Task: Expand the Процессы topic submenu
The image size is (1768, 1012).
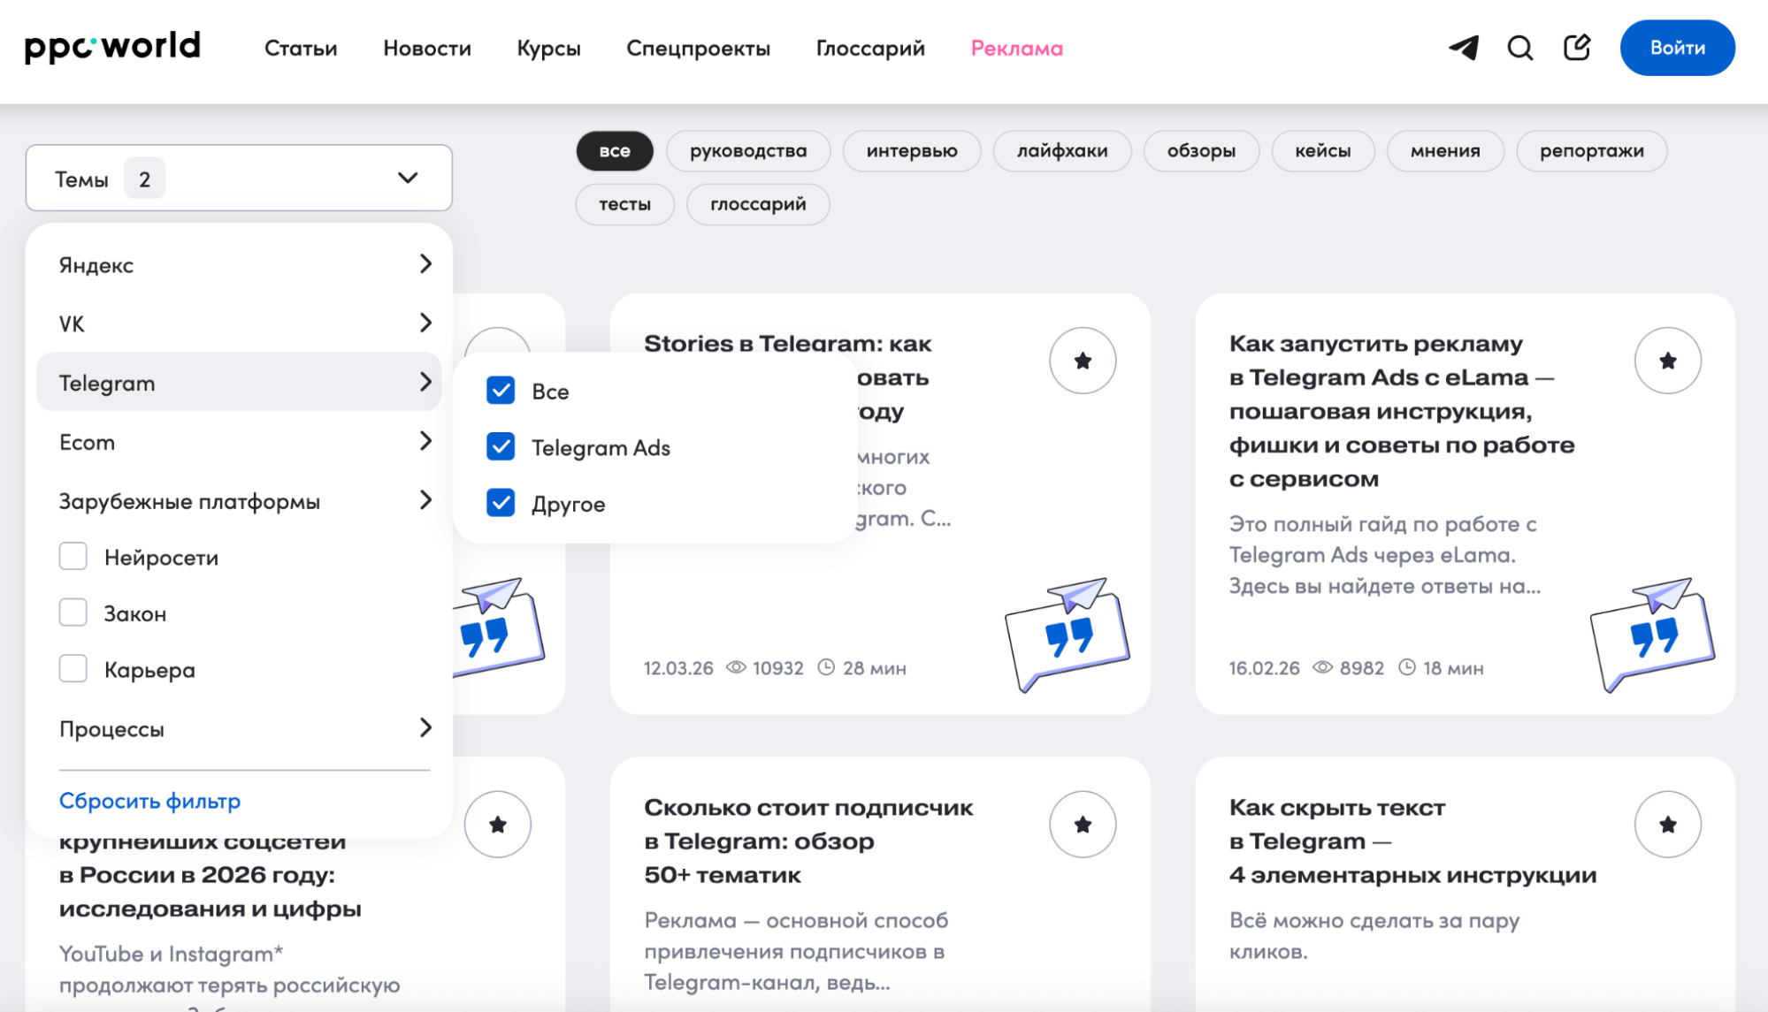Action: coord(239,728)
